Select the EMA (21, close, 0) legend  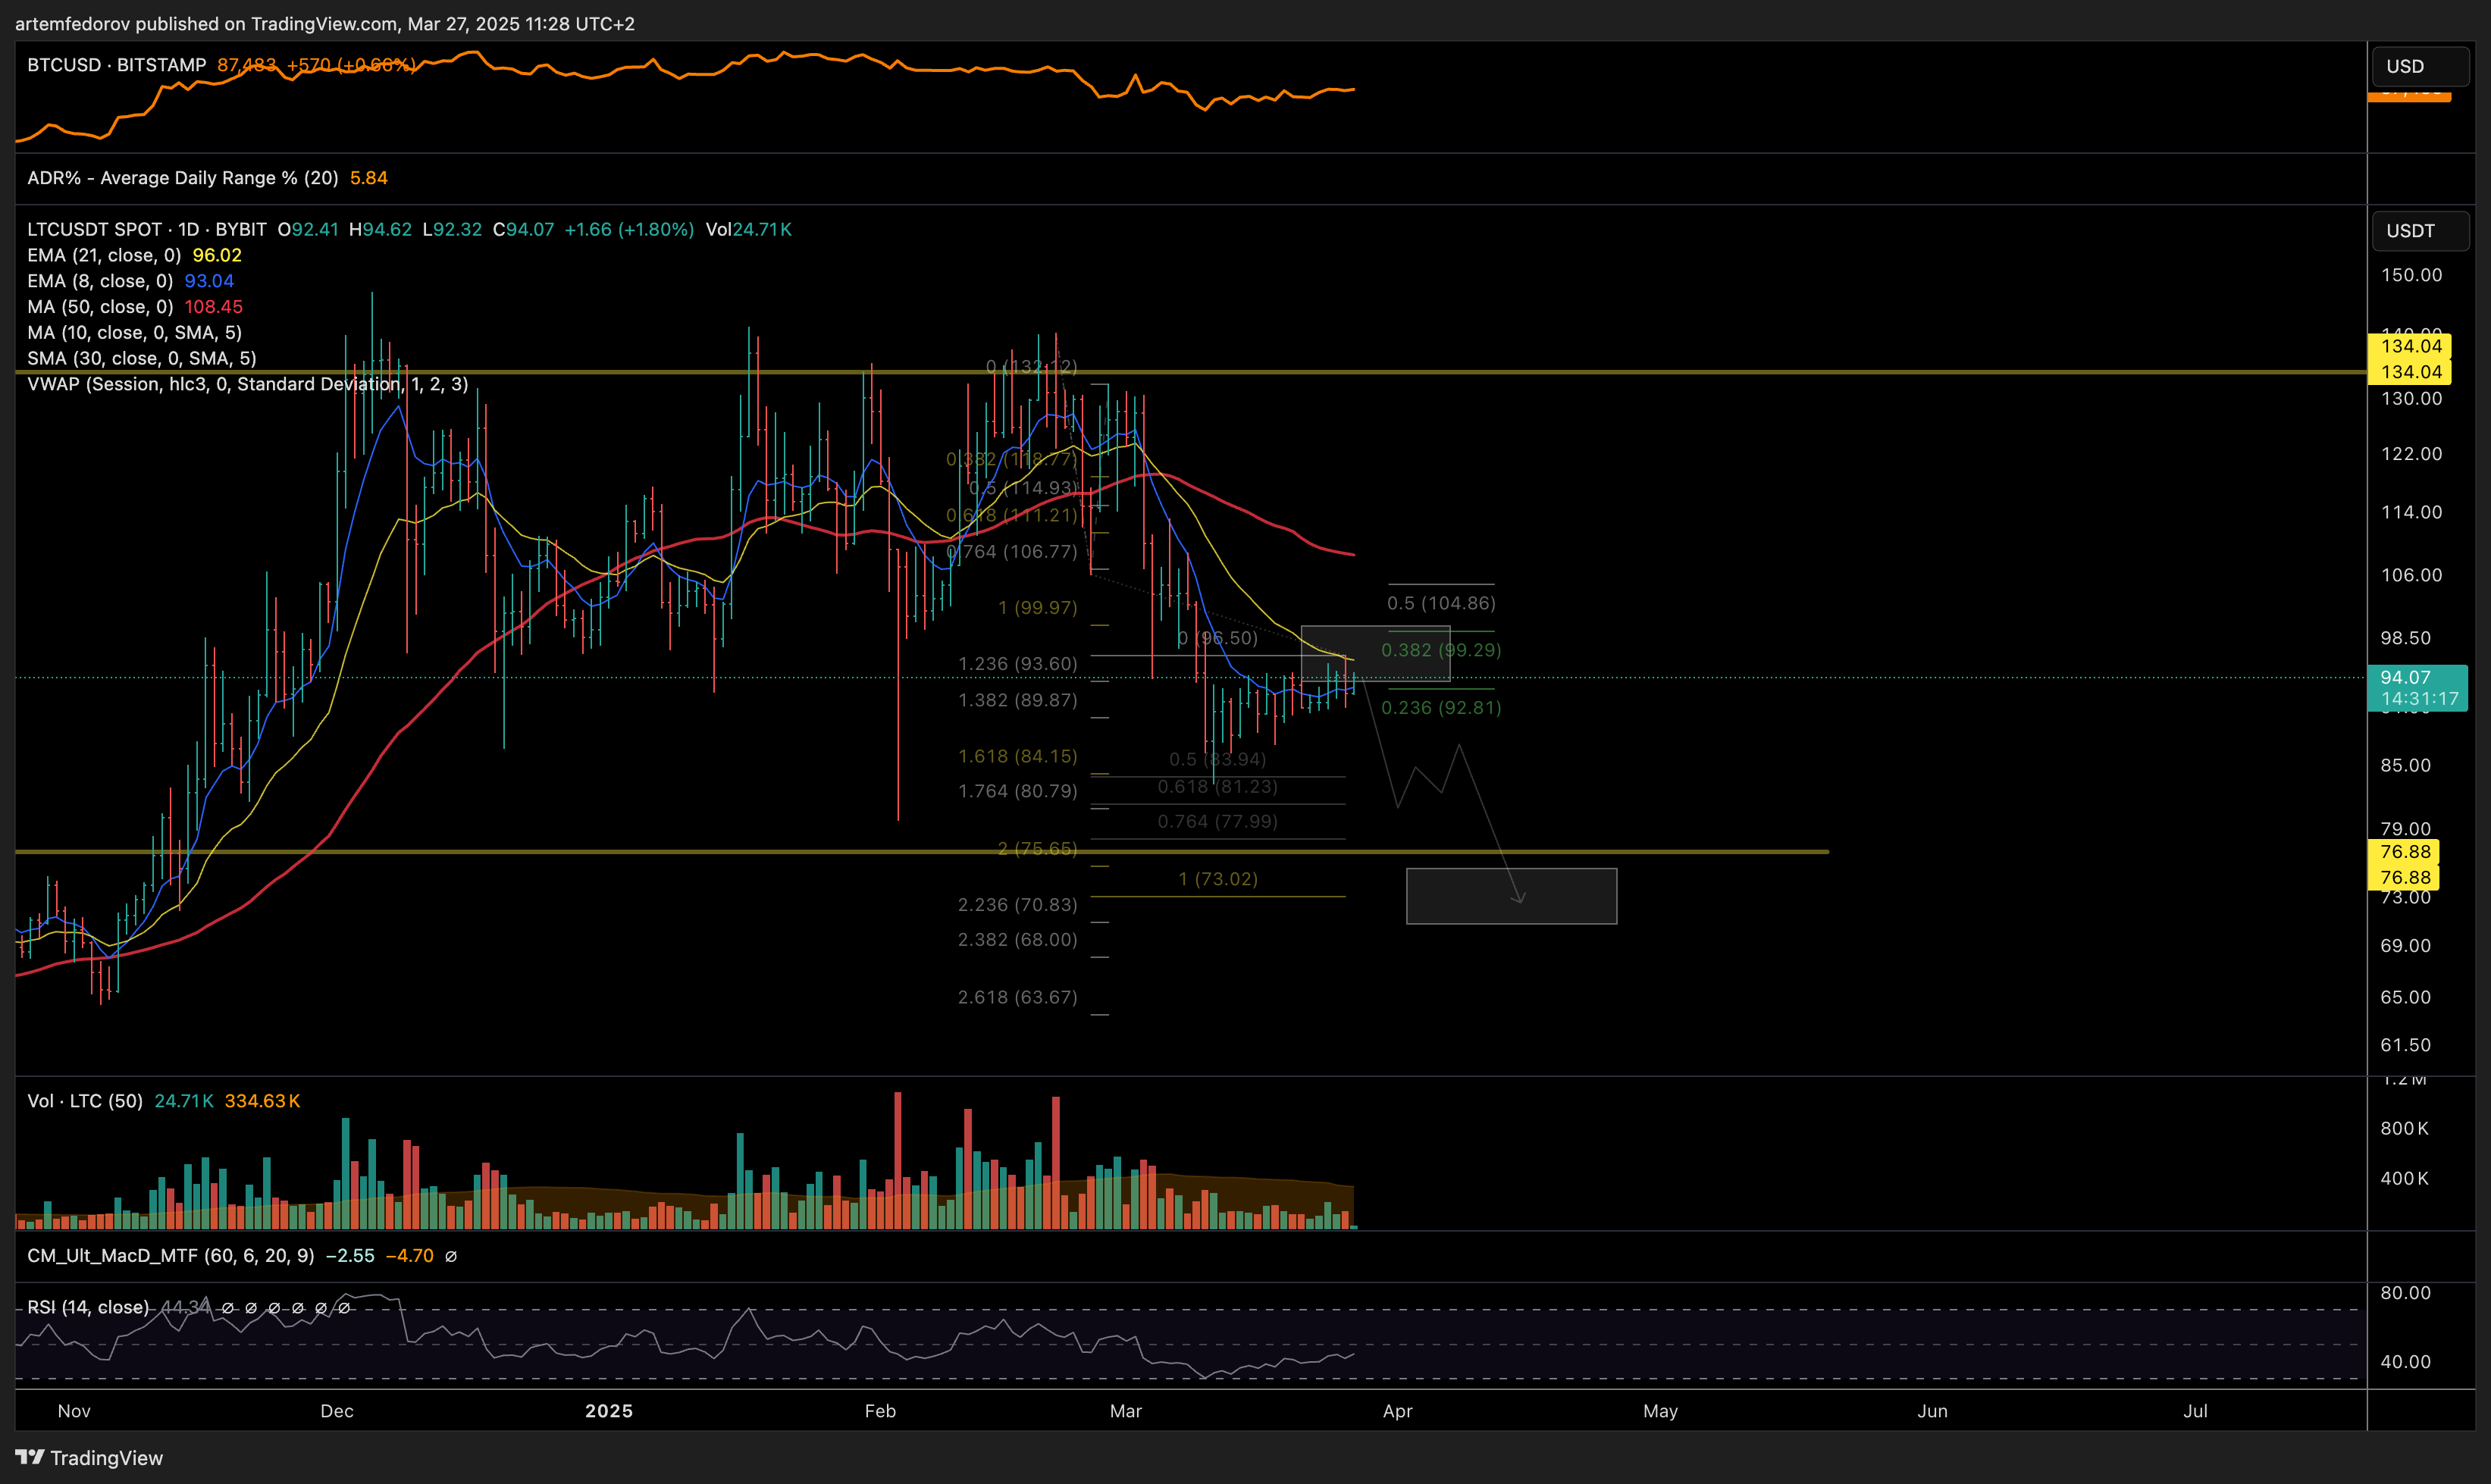tap(104, 255)
